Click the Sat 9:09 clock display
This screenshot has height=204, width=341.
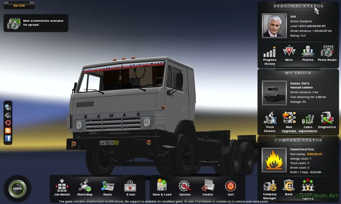pyautogui.click(x=19, y=6)
